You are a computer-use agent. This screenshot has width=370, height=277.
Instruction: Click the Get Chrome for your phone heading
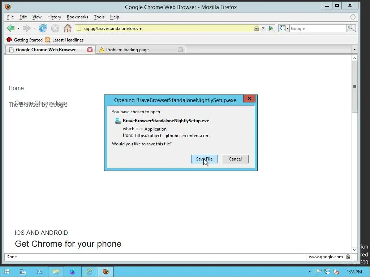click(x=68, y=244)
